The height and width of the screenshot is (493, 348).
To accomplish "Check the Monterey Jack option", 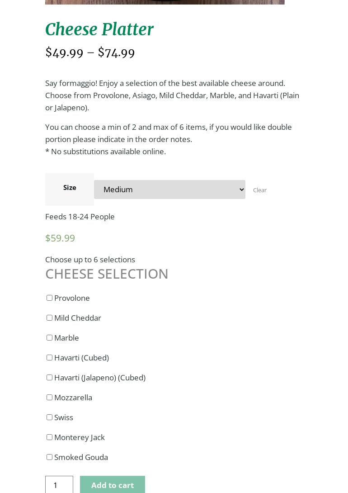I will [49, 437].
